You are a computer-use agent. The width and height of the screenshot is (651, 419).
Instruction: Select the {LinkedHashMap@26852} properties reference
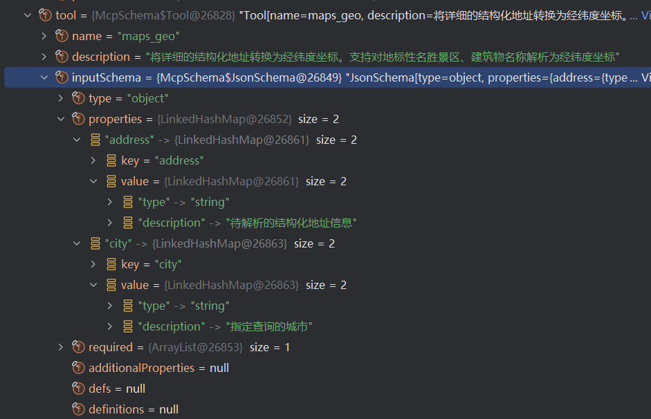pyautogui.click(x=225, y=119)
